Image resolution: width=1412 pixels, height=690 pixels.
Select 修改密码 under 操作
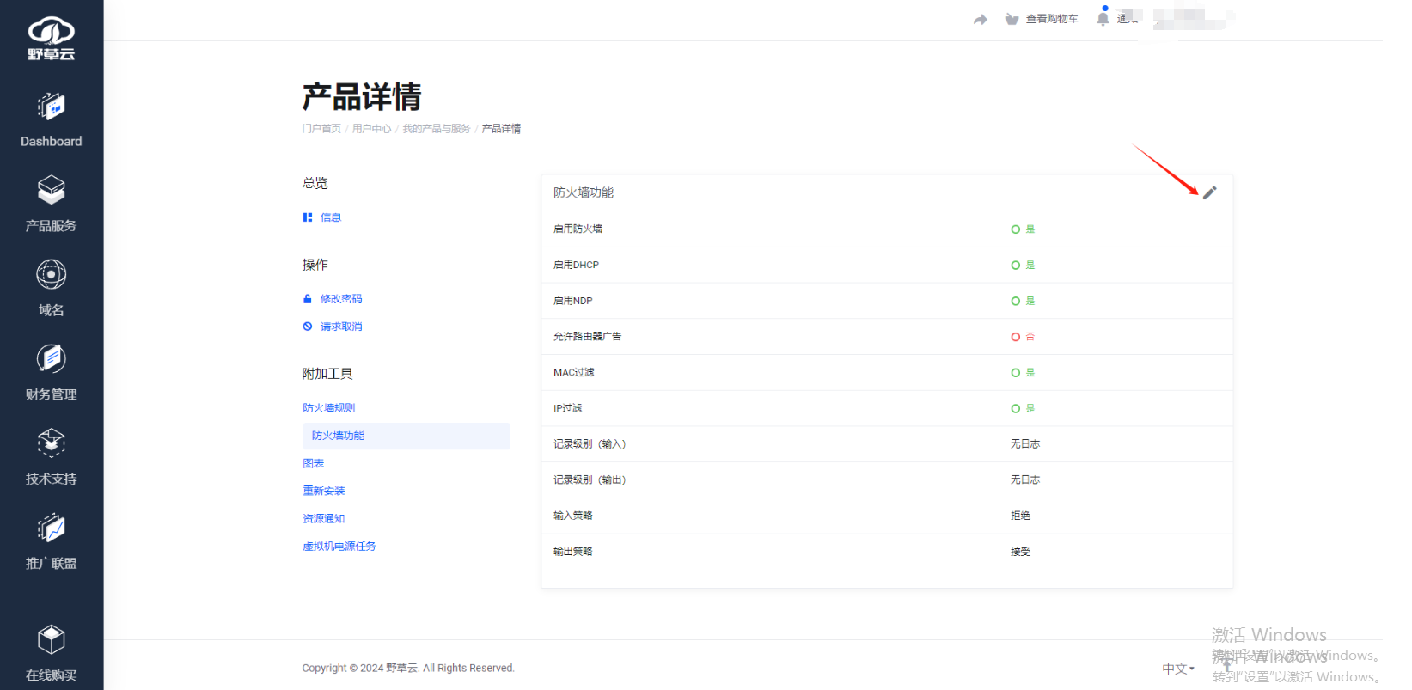[x=341, y=299]
